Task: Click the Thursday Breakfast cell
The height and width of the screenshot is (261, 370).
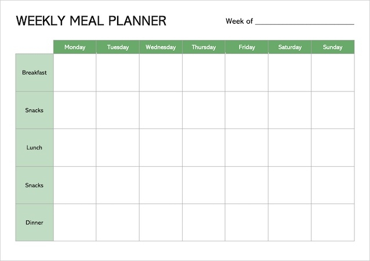Action: tap(204, 72)
